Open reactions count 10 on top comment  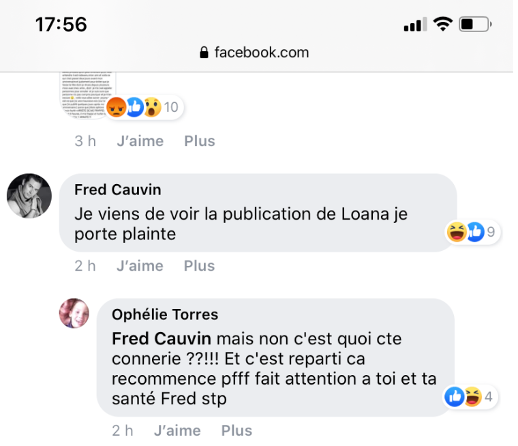(x=171, y=107)
